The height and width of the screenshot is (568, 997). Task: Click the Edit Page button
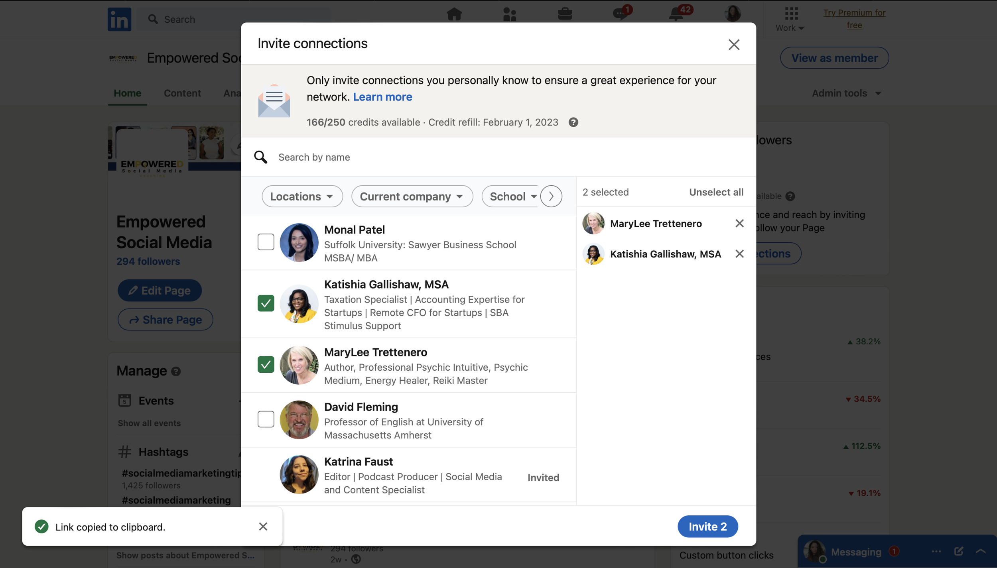[160, 290]
